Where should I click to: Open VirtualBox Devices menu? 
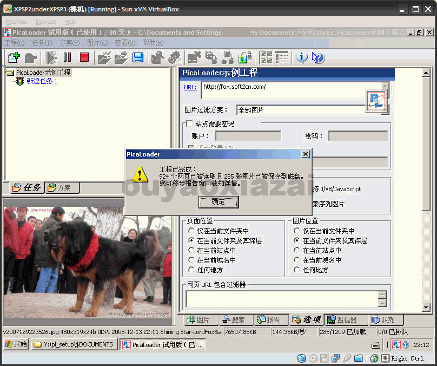pyautogui.click(x=46, y=22)
